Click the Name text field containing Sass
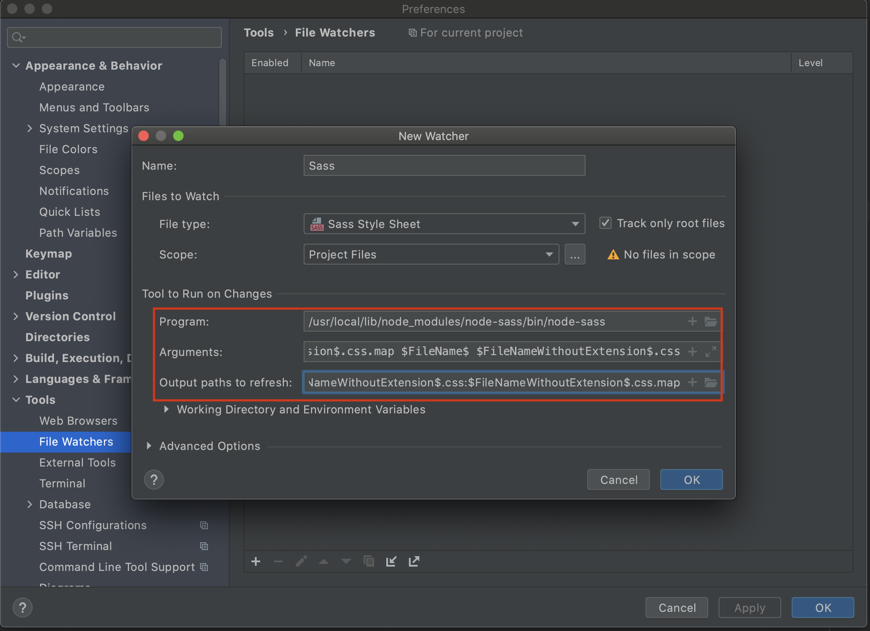This screenshot has height=631, width=870. click(x=444, y=166)
